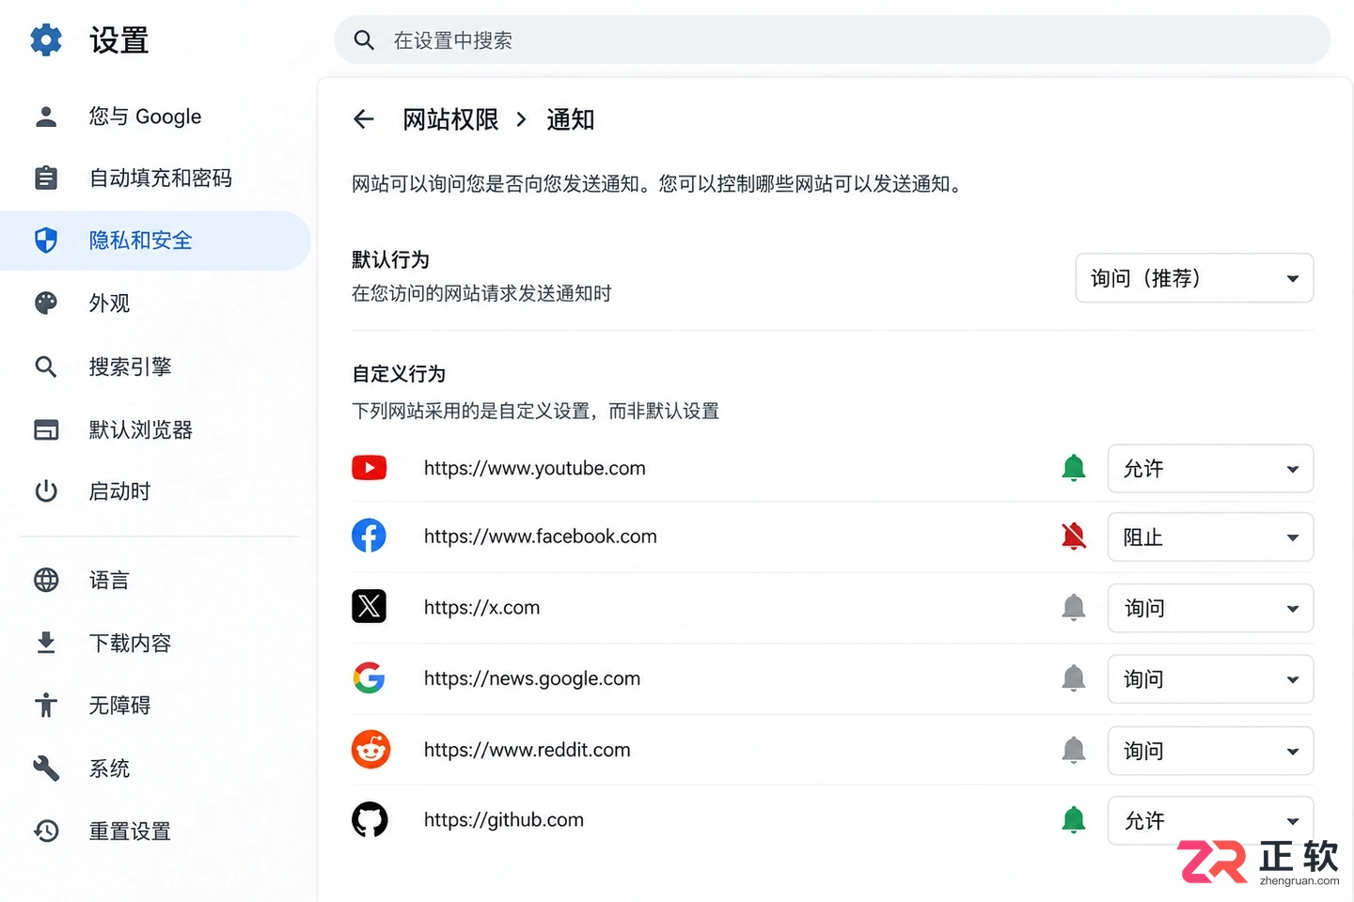Click the search magnifier icon

(364, 40)
